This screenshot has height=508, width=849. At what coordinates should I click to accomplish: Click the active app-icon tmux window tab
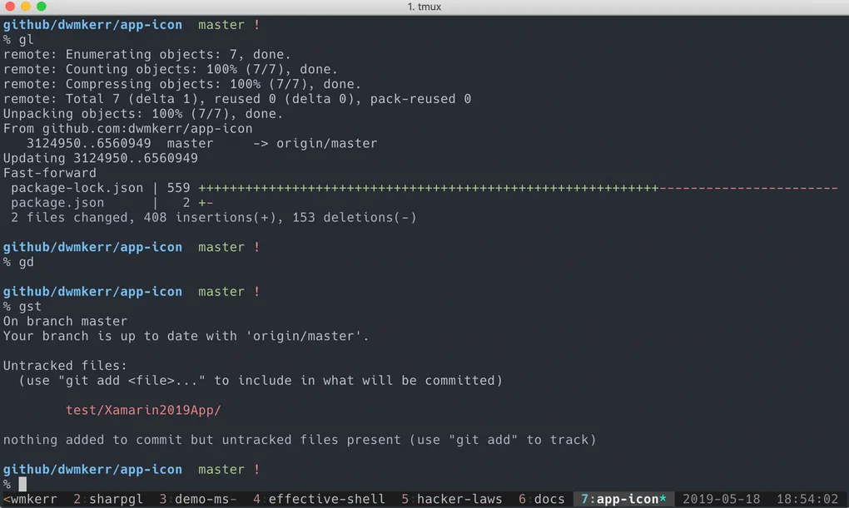coord(623,500)
